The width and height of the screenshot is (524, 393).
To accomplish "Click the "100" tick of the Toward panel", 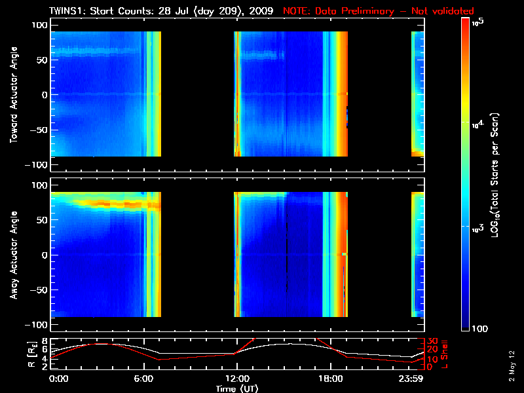I will 39,25.
